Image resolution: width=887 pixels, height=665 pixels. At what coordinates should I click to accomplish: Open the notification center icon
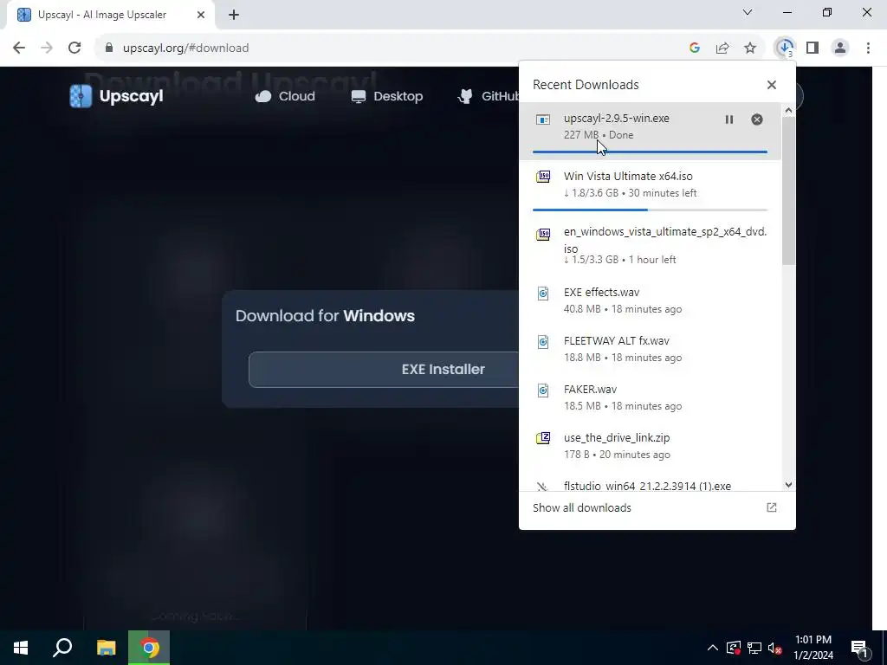(859, 648)
